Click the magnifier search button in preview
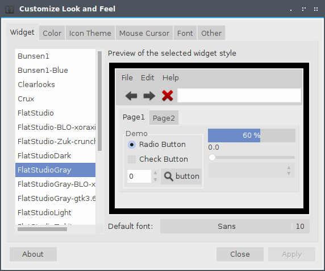This screenshot has width=325, height=271. 181,176
